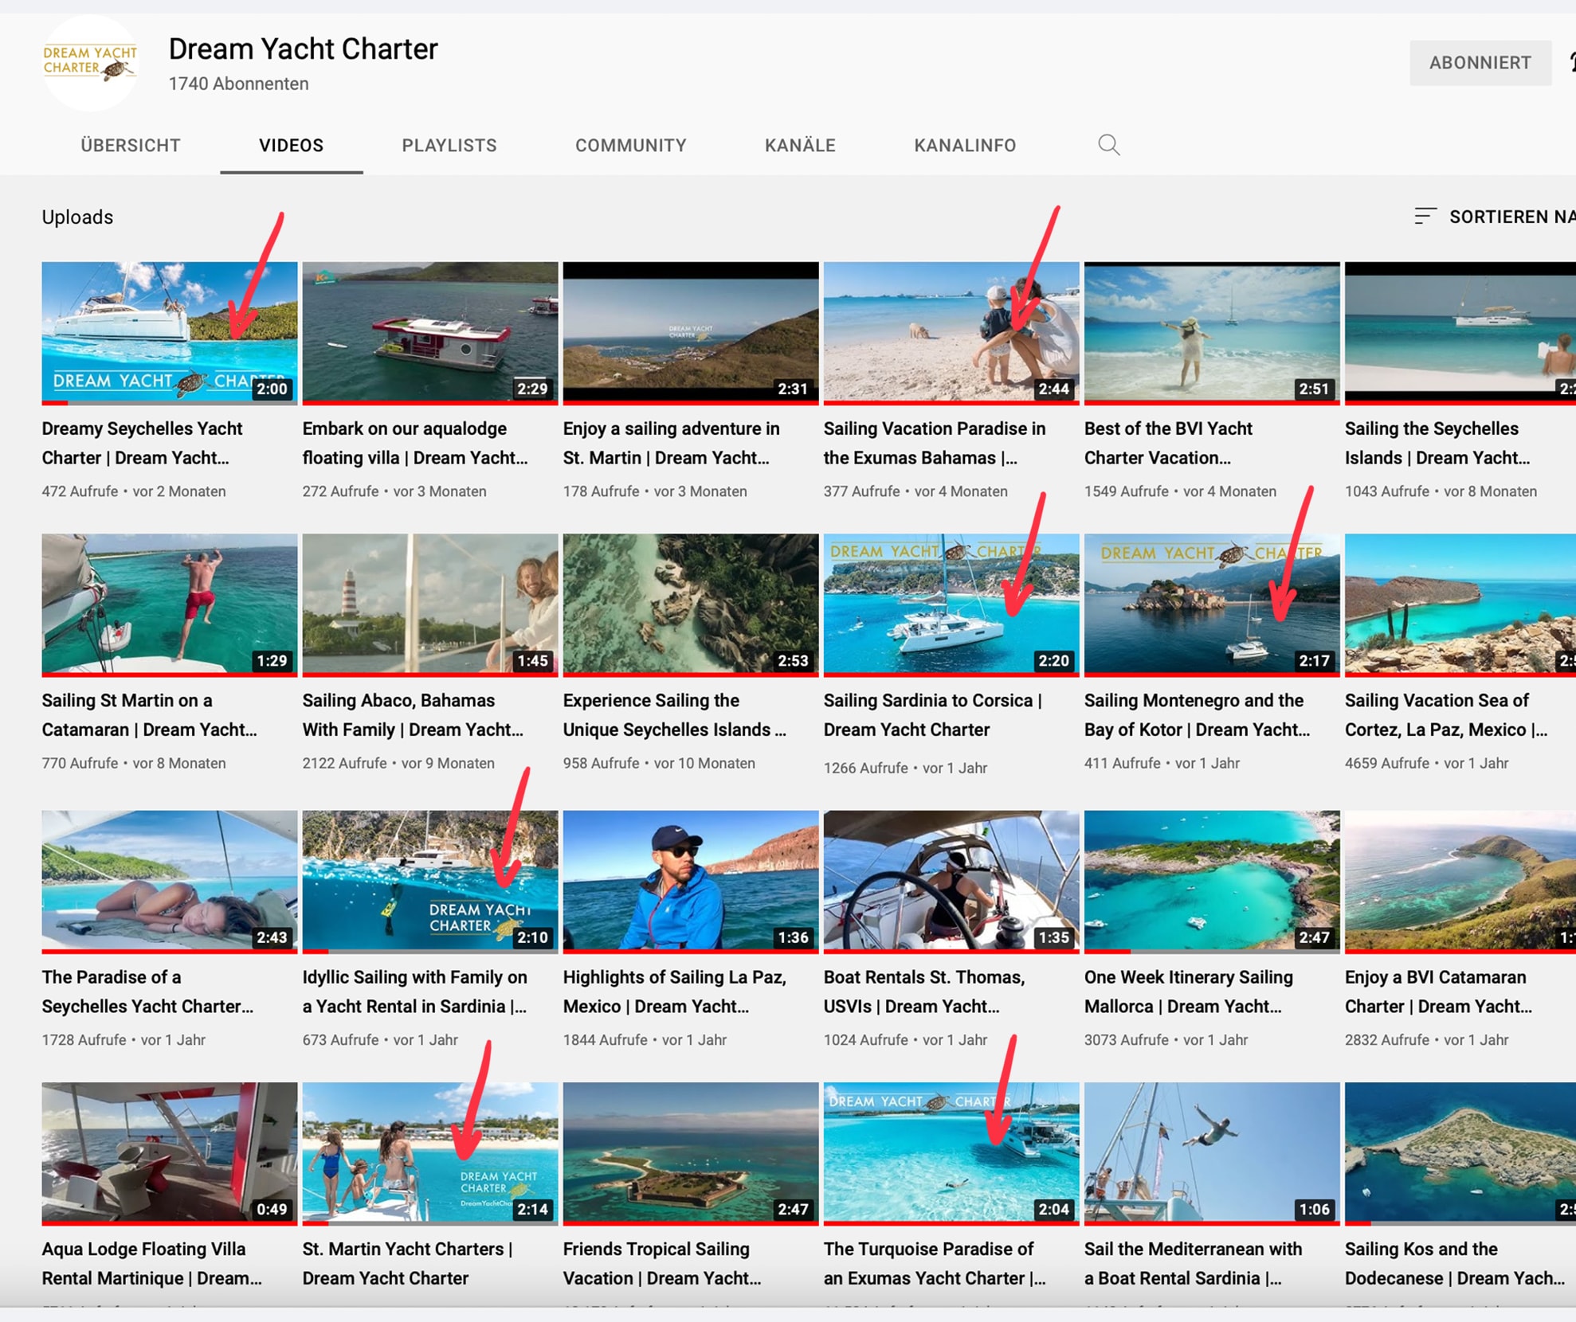Viewport: 1576px width, 1322px height.
Task: Click '3073 Aufrufe • vor 1 Jahr' text
Action: pos(1166,1039)
